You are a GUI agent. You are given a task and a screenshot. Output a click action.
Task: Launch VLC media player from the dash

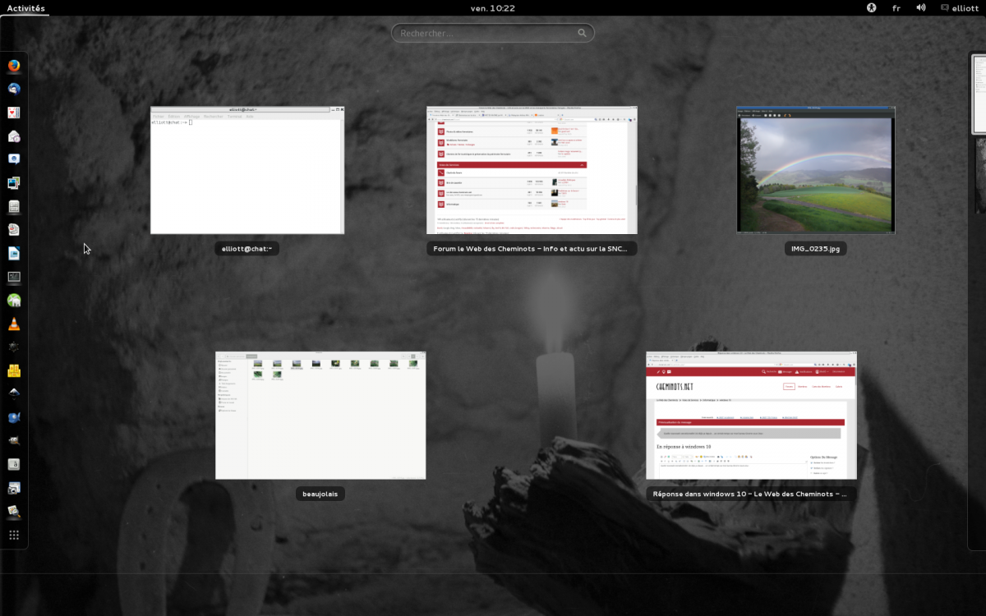(x=14, y=324)
